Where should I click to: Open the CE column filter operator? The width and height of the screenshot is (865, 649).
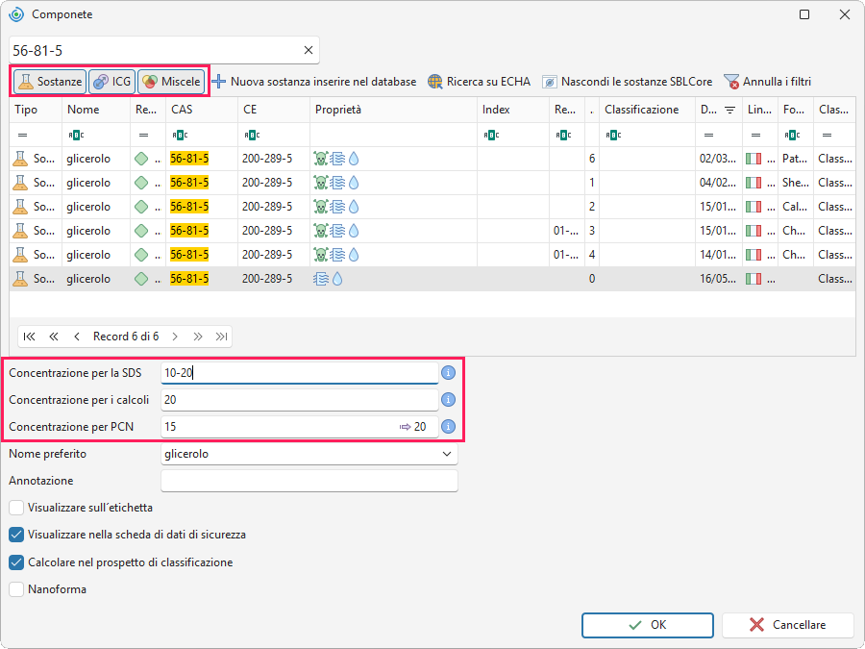coord(252,136)
